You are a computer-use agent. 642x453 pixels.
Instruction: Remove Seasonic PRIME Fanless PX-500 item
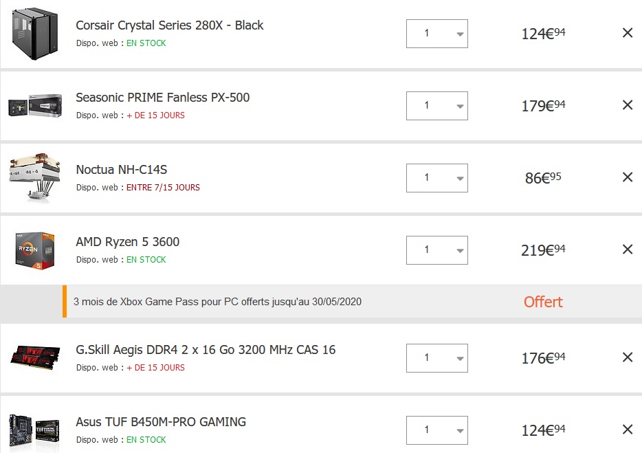coord(628,105)
